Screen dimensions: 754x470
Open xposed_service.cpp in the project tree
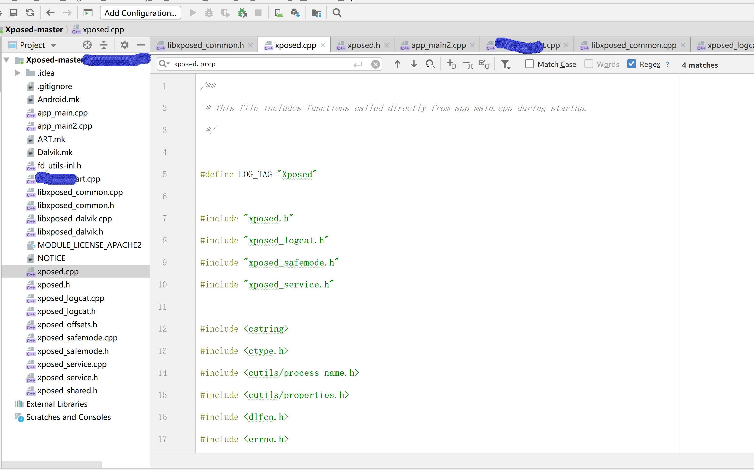point(72,364)
